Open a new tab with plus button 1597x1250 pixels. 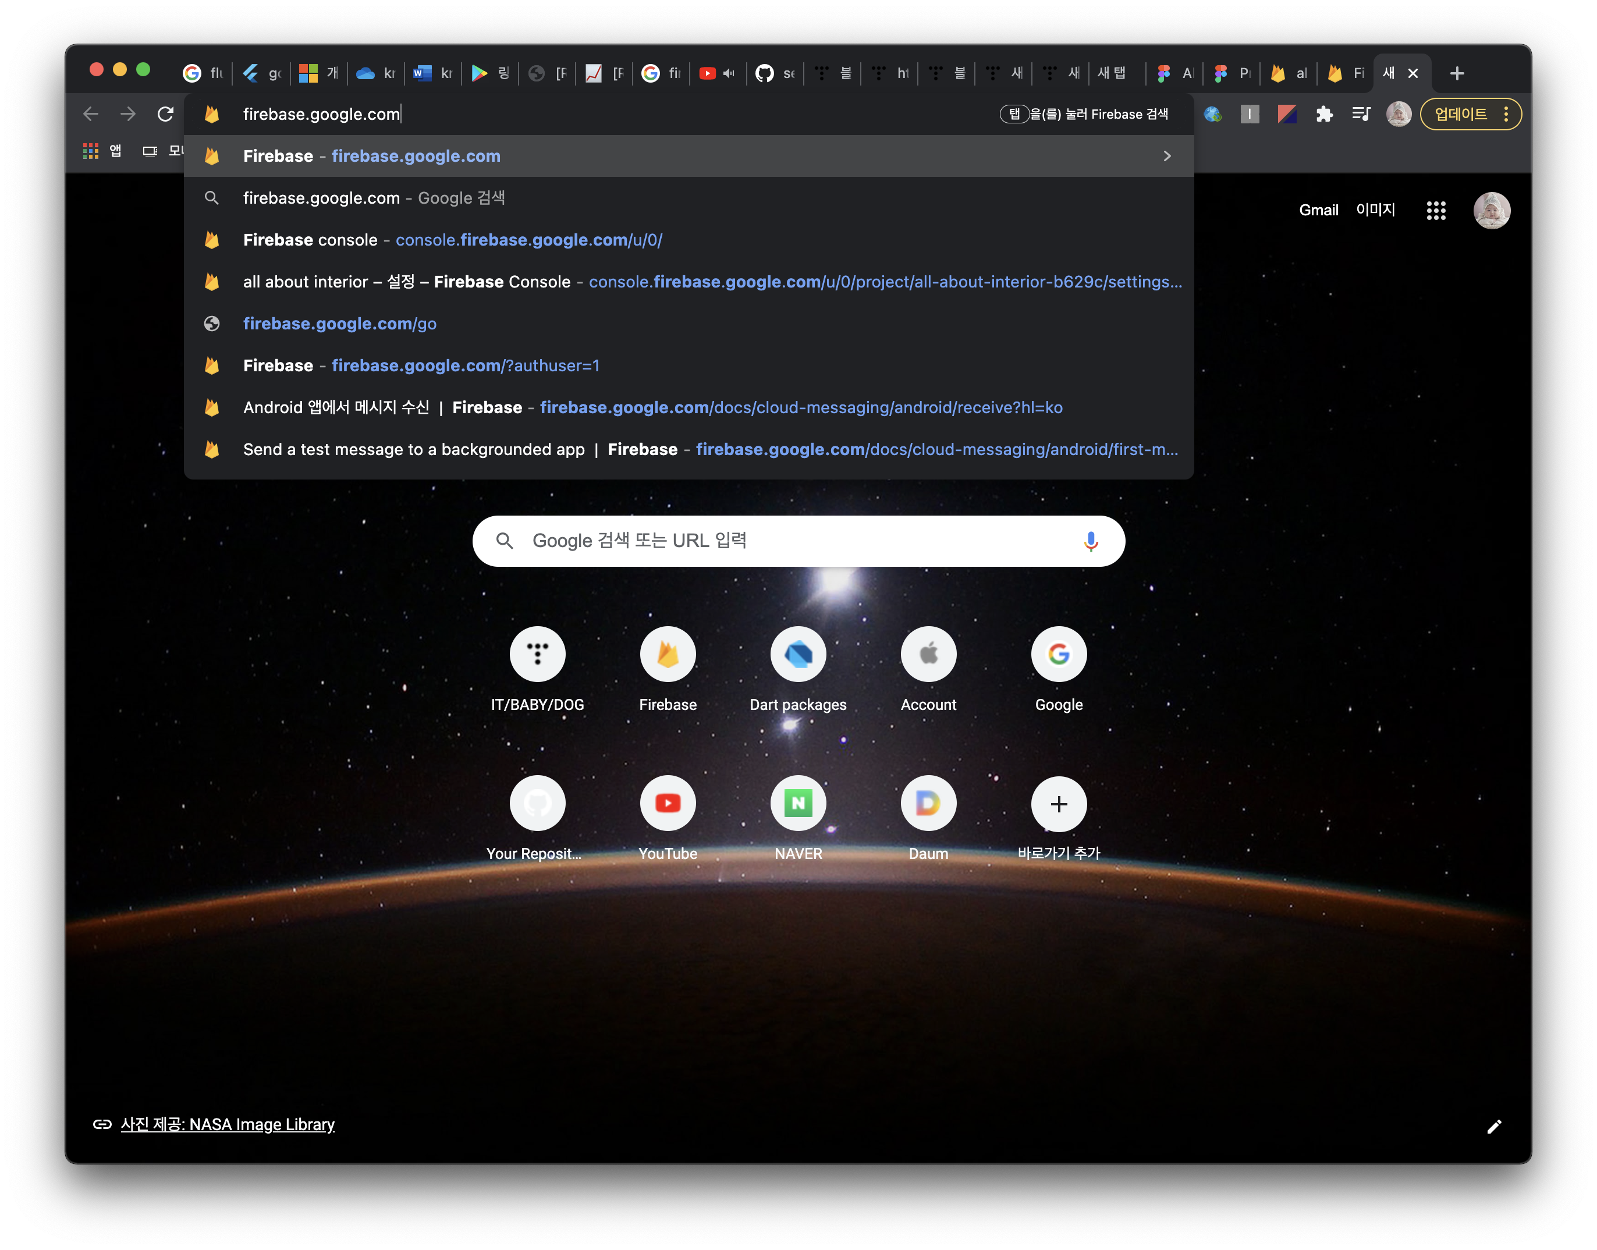1457,73
